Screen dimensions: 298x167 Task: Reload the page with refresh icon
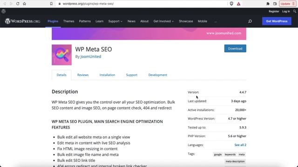pos(18,4)
